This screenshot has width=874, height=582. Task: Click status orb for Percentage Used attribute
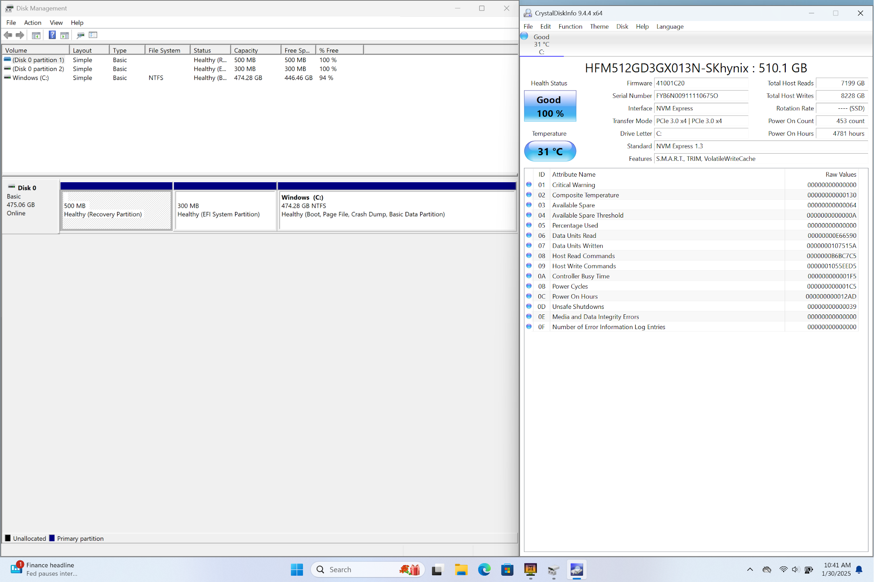pyautogui.click(x=529, y=225)
